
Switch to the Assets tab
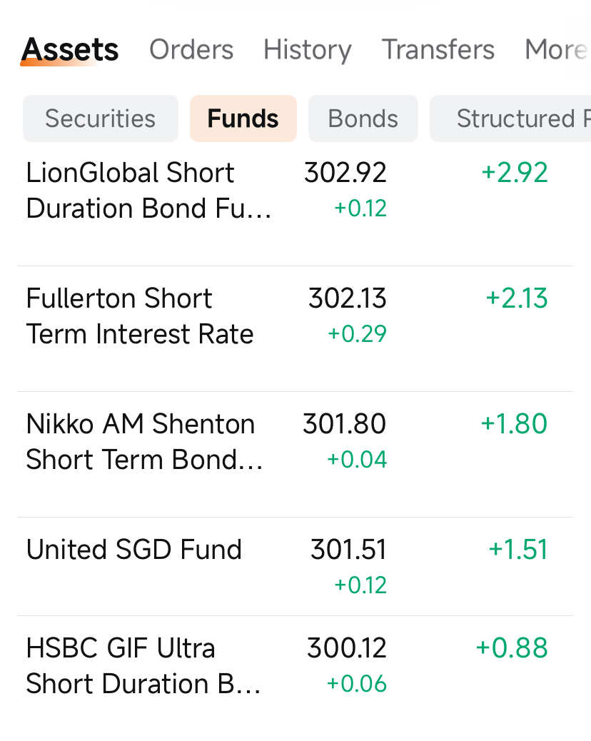70,50
